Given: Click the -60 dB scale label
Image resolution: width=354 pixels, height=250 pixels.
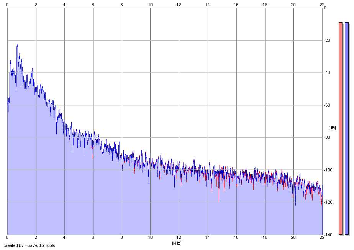Looking at the screenshot, I should (327, 105).
